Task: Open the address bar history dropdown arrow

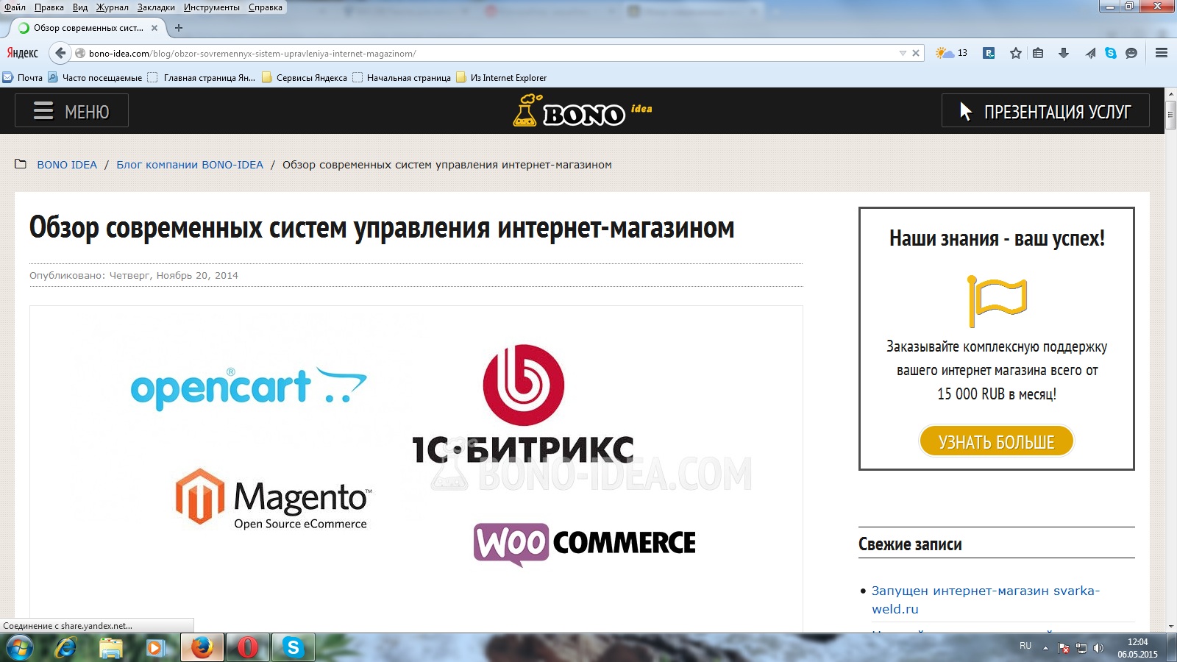Action: [903, 53]
